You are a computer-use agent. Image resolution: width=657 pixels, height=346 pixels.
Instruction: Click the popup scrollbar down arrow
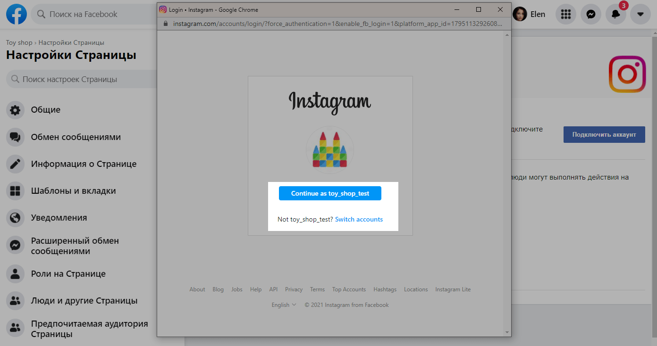pyautogui.click(x=507, y=332)
